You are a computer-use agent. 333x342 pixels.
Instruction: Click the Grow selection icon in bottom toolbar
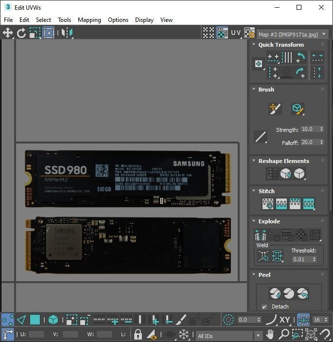tap(71, 320)
